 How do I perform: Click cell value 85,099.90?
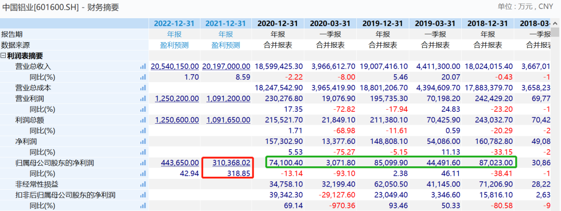tap(392, 163)
